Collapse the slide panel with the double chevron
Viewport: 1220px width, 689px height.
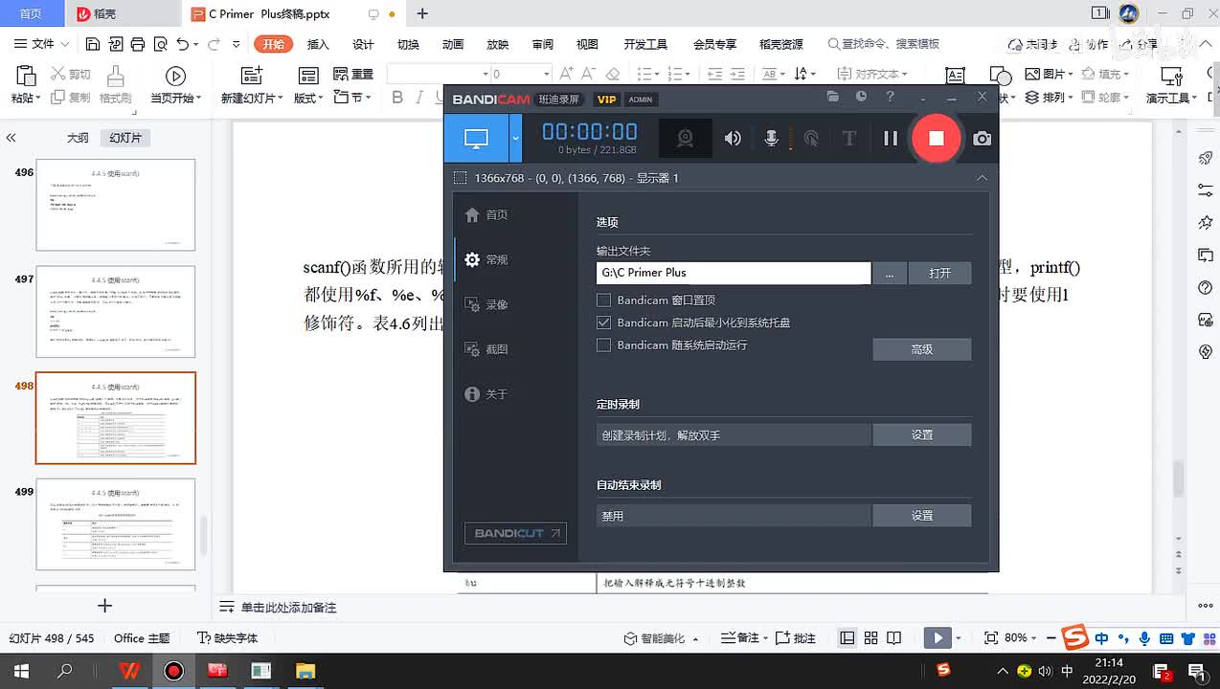(x=11, y=138)
